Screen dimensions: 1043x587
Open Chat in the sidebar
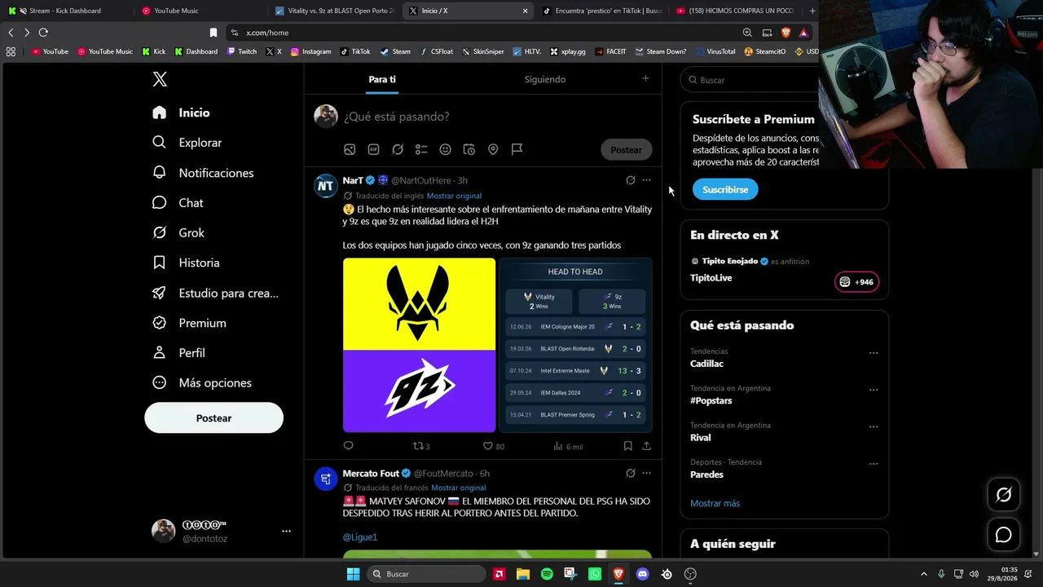(x=178, y=203)
